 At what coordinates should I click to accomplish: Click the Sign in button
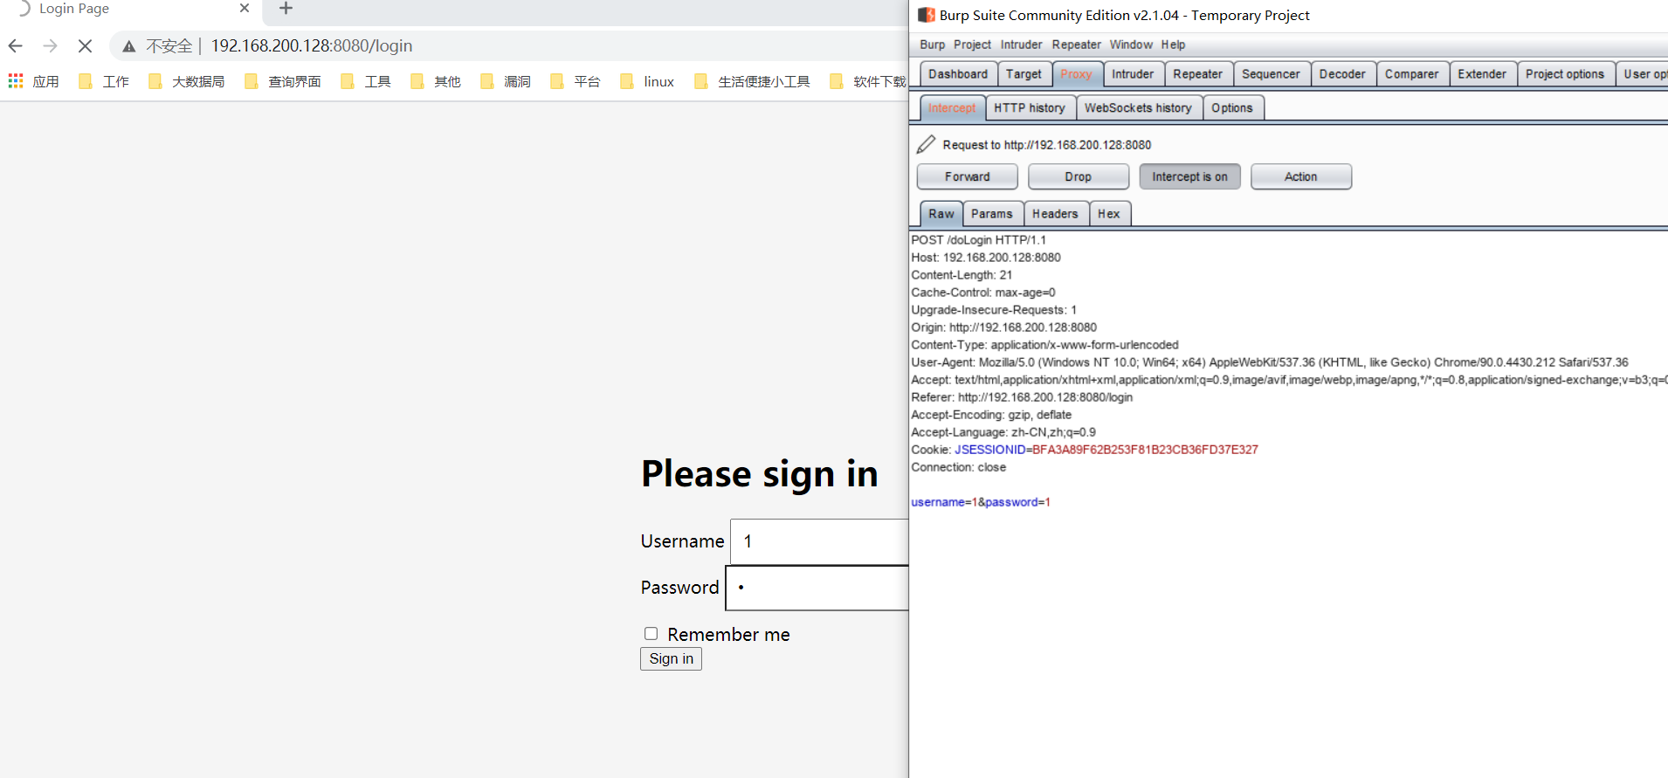click(x=671, y=658)
